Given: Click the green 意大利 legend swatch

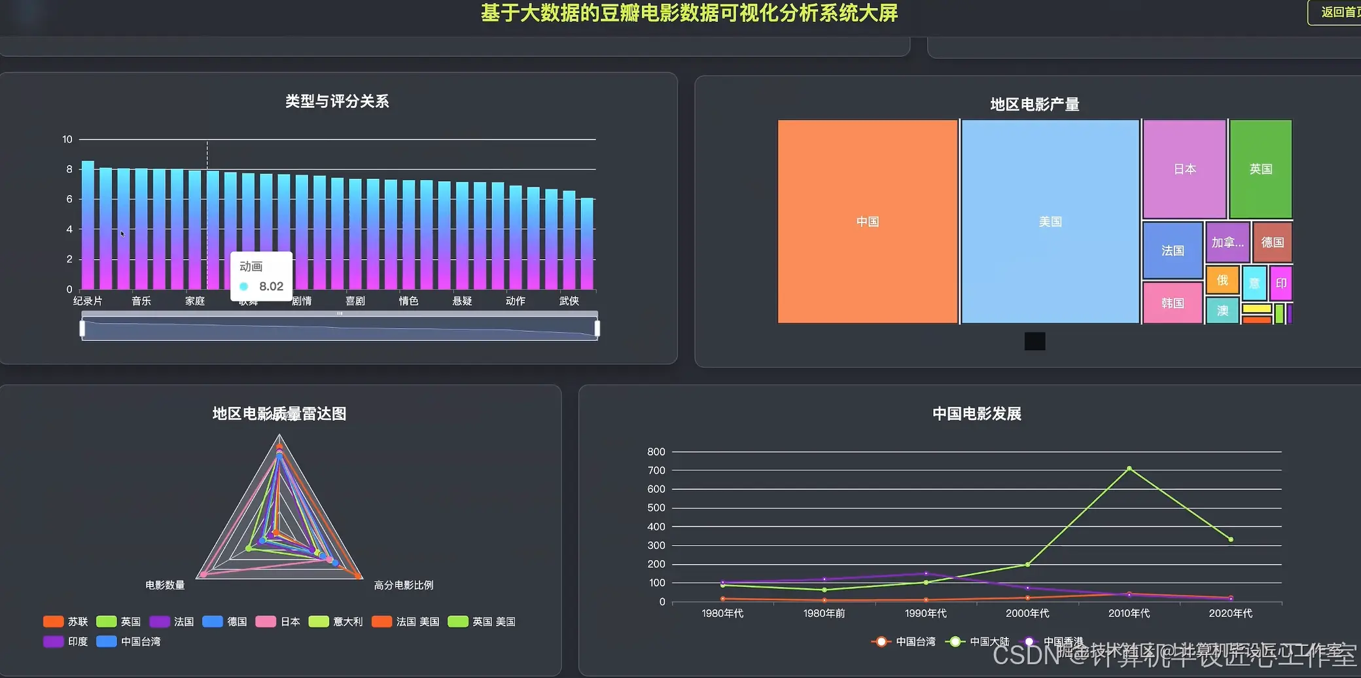Looking at the screenshot, I should point(319,621).
